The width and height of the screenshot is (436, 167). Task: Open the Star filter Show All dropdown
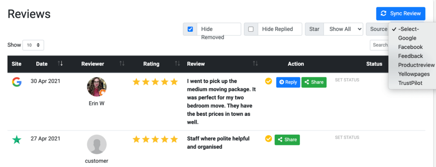(344, 29)
